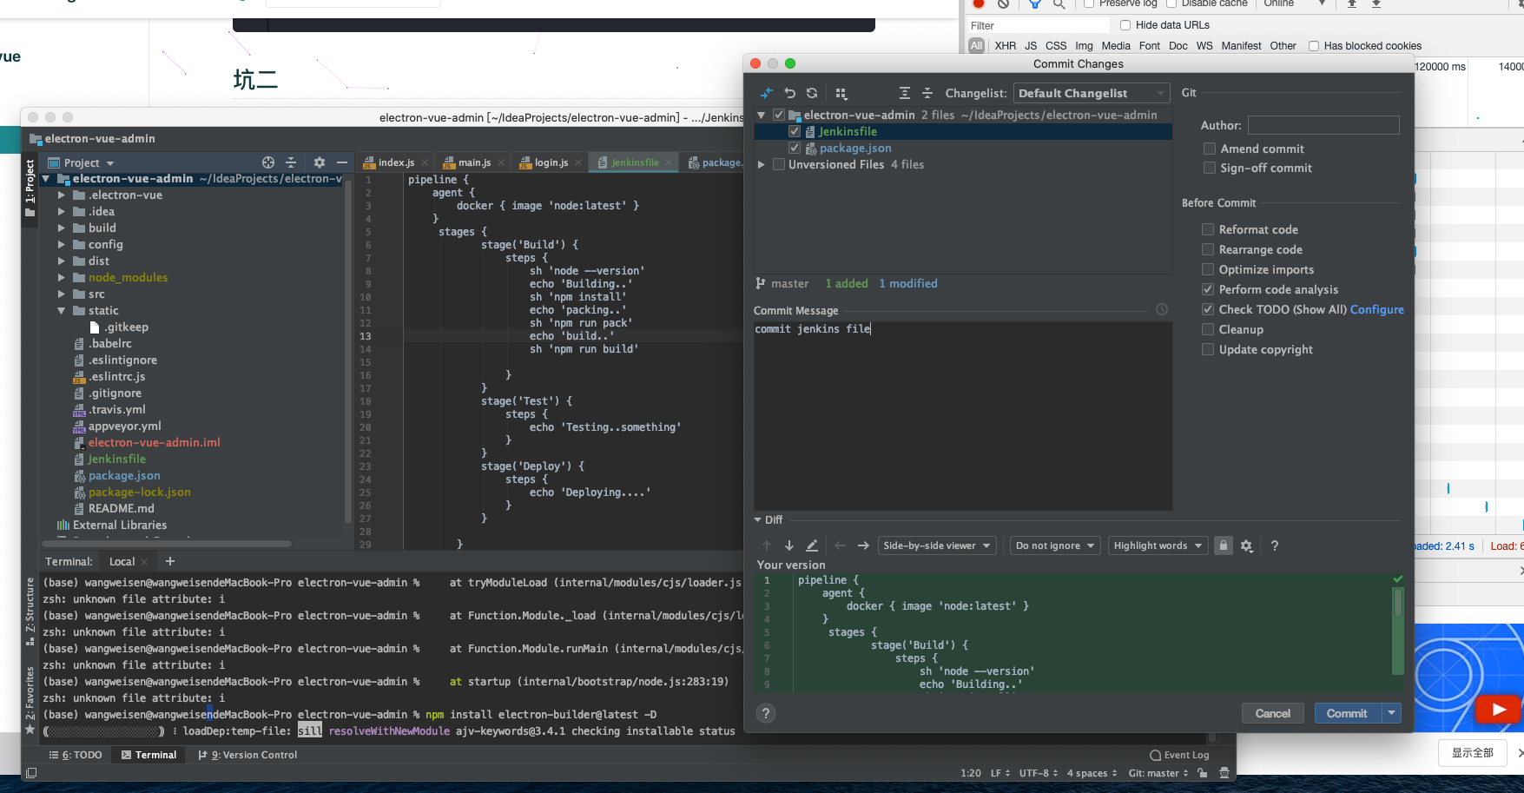Click the Diff help question mark icon
Screen dimensions: 1524x793
[x=1275, y=545]
